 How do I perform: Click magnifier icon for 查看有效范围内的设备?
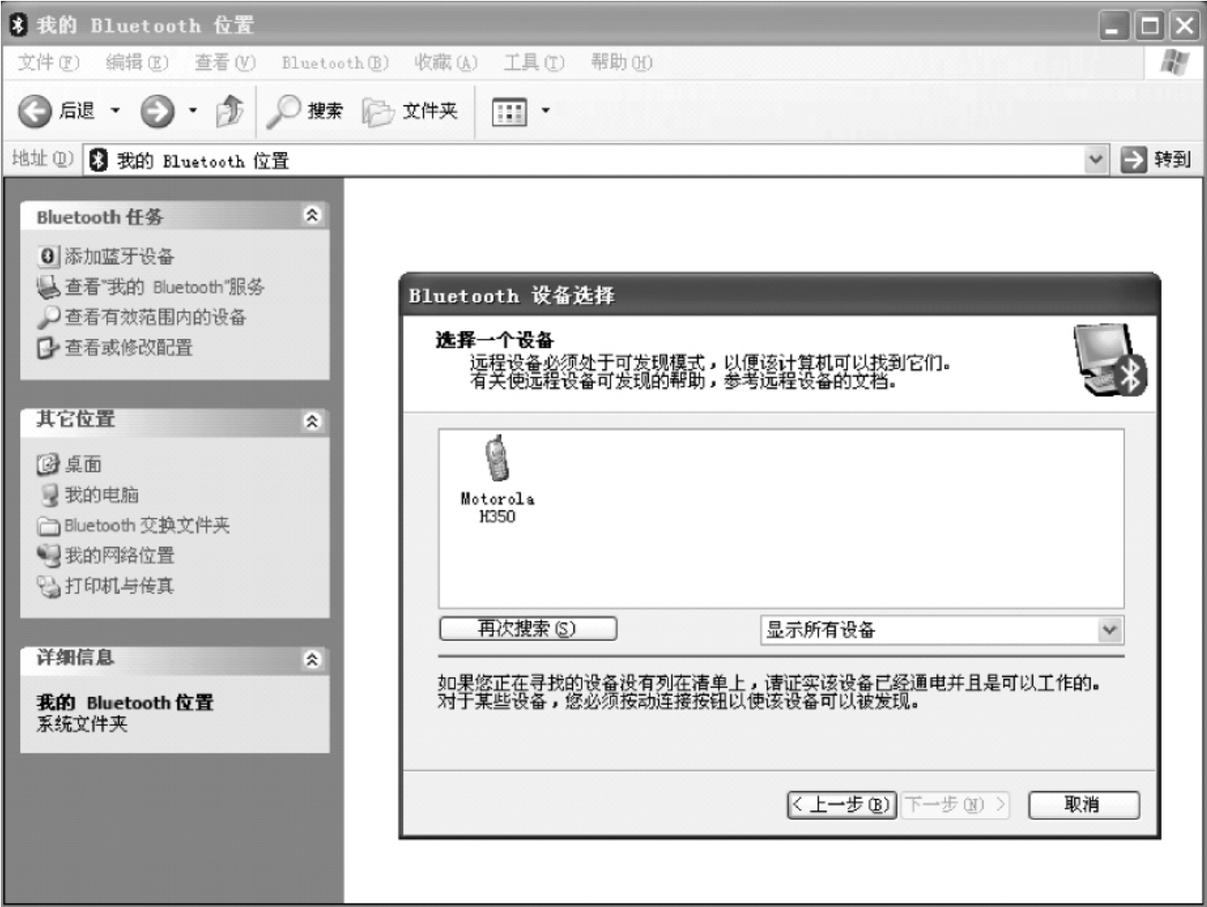[48, 317]
